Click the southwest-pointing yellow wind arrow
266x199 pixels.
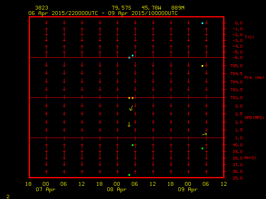[x=131, y=109]
